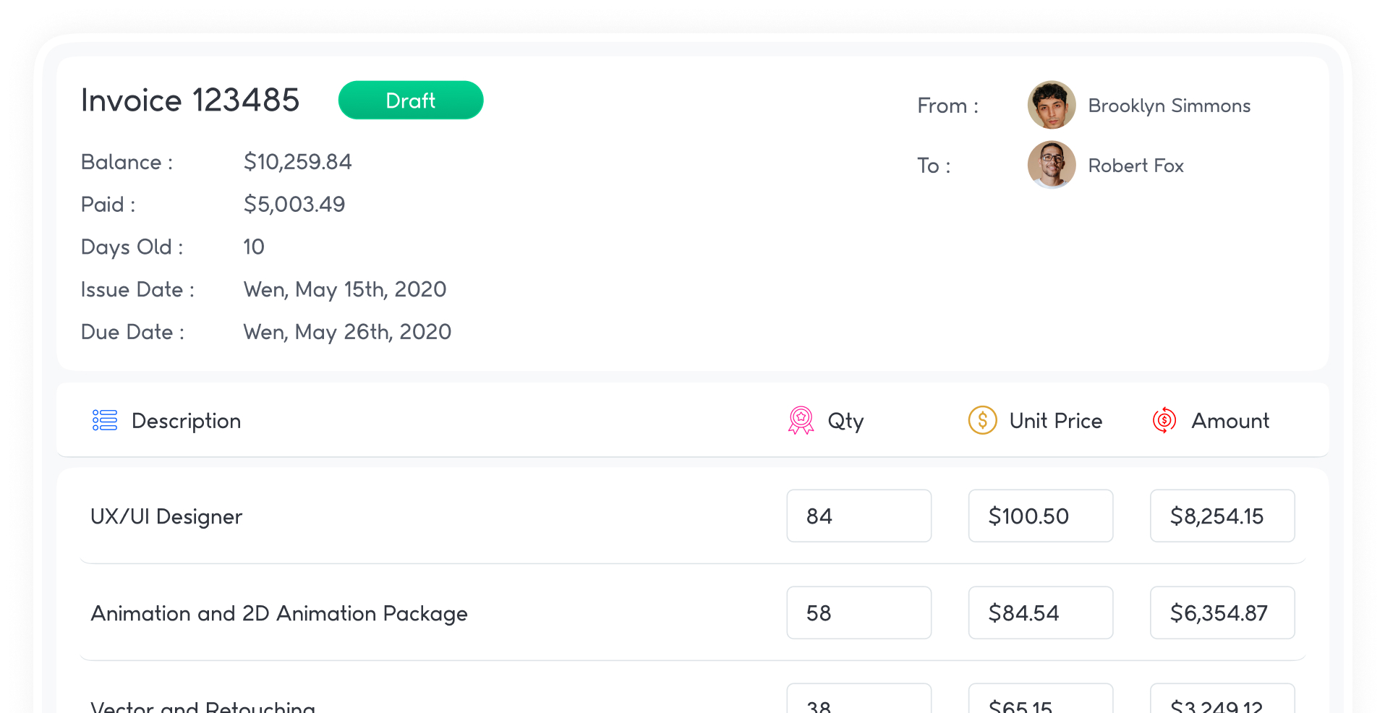
Task: Click the Unit Price column header
Action: (x=1055, y=421)
